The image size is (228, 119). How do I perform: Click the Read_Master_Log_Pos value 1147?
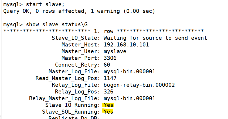(x=110, y=78)
